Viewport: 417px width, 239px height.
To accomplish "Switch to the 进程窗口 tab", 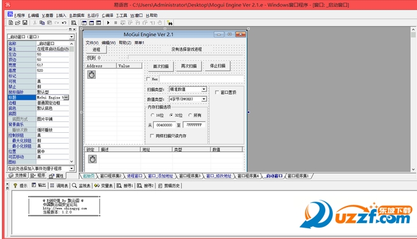I will pos(135,176).
